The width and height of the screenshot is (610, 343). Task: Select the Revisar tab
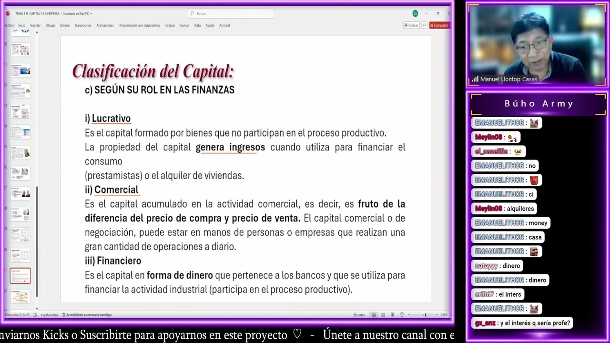pyautogui.click(x=184, y=25)
